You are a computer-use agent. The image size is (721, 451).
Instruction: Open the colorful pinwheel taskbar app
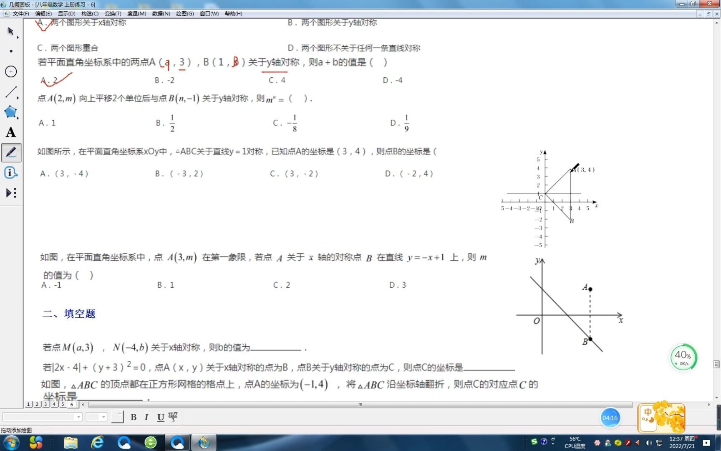[x=36, y=442]
